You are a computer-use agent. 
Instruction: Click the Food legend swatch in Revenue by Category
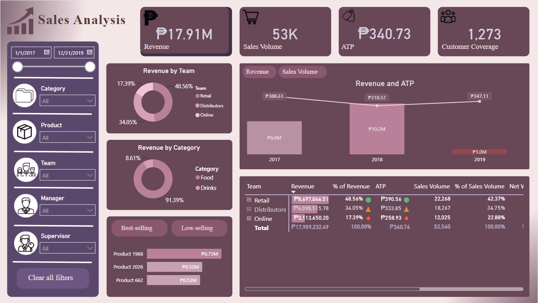(198, 178)
